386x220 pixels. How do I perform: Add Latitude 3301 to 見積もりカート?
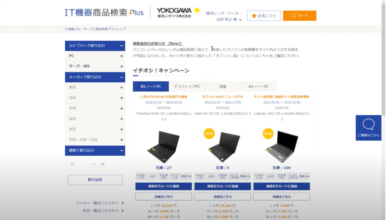tap(282, 186)
